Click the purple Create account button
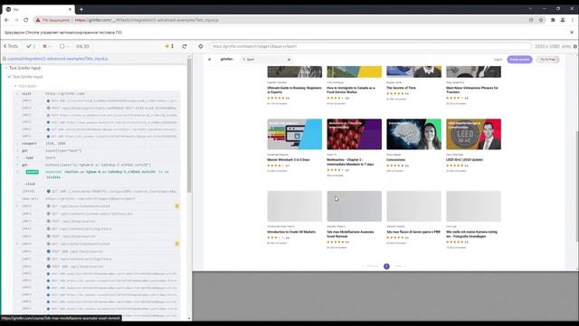Image resolution: width=579 pixels, height=326 pixels. [519, 59]
